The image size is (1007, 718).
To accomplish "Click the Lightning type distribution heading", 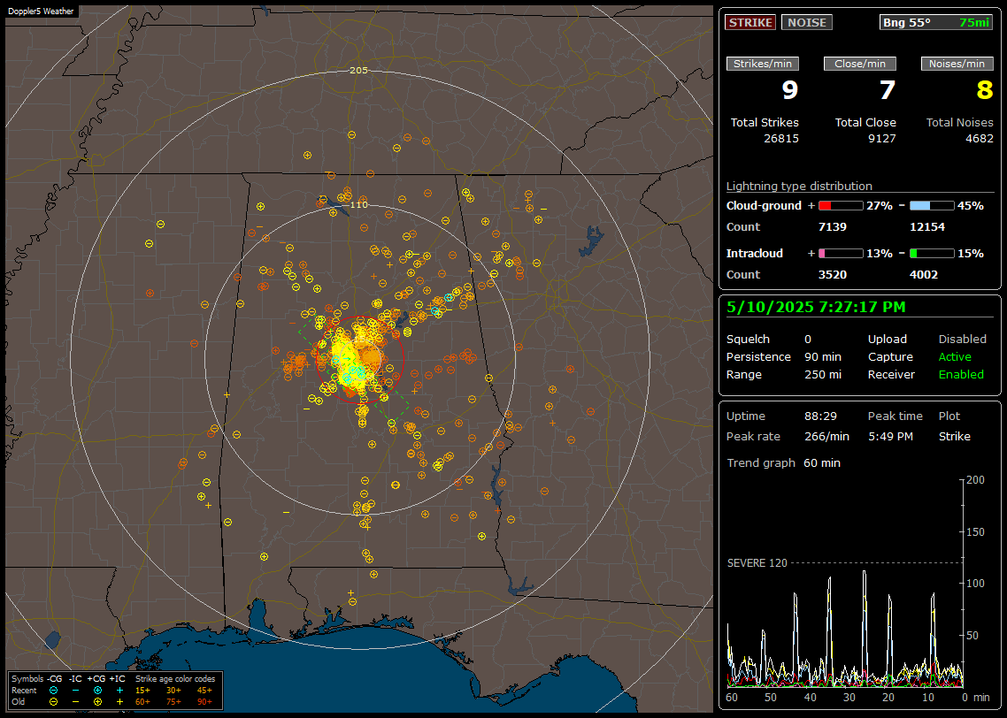I will coord(799,186).
